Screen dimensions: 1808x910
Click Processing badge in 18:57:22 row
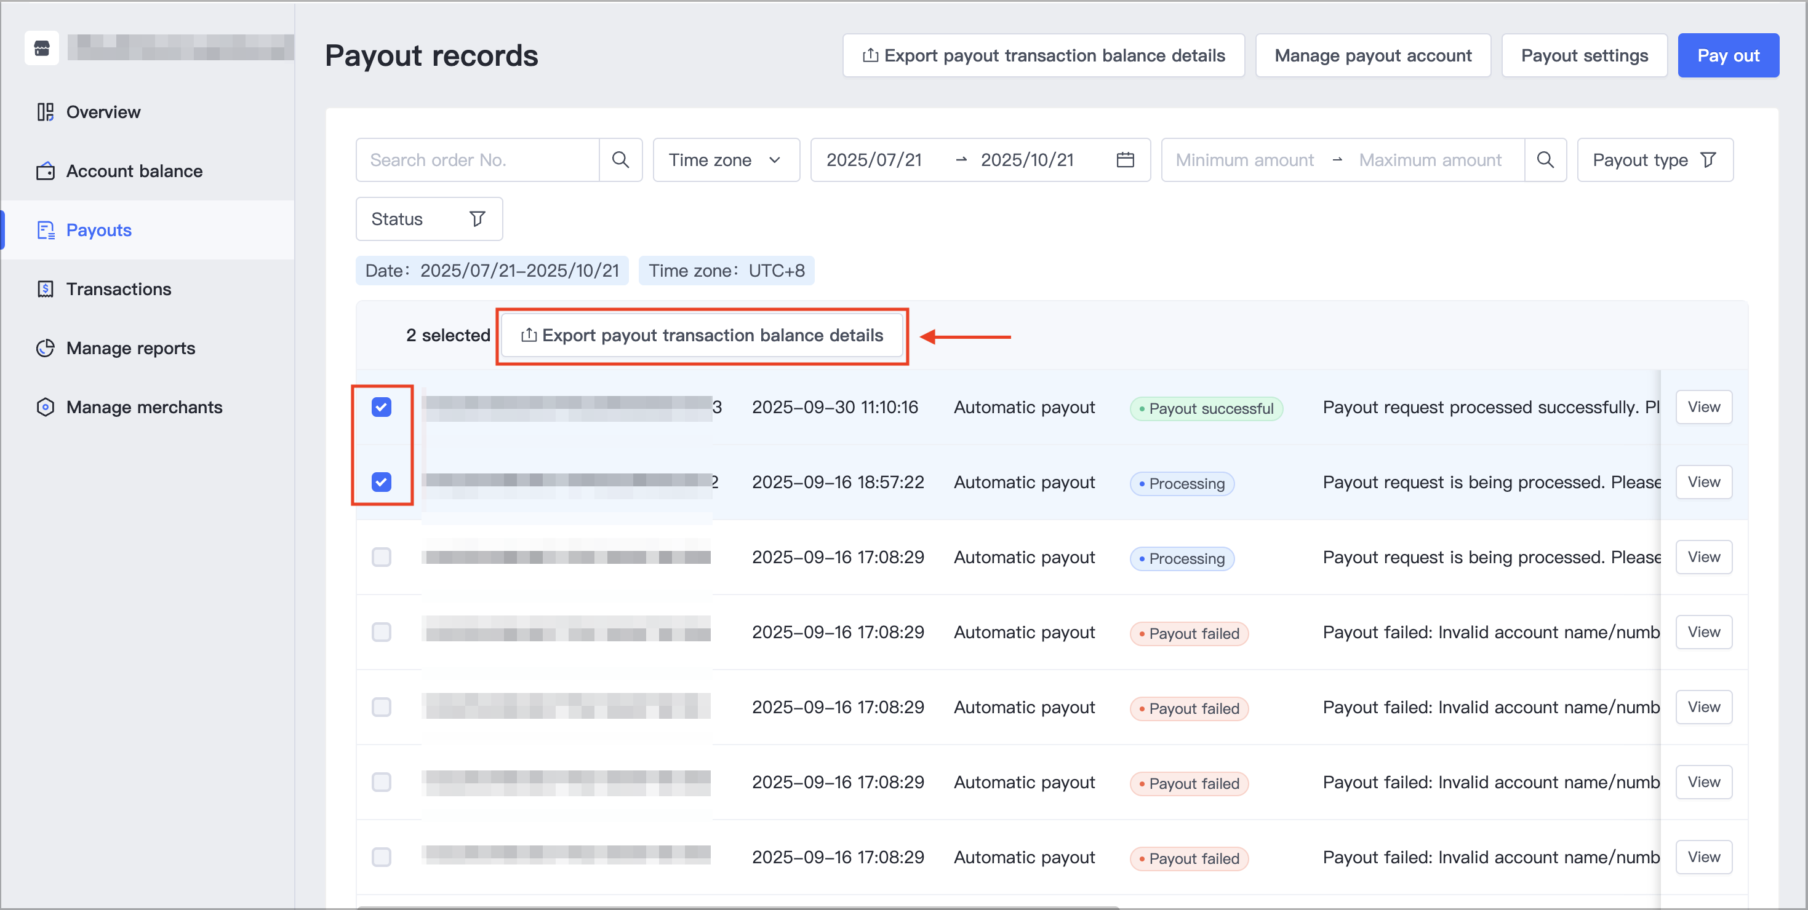(1182, 484)
